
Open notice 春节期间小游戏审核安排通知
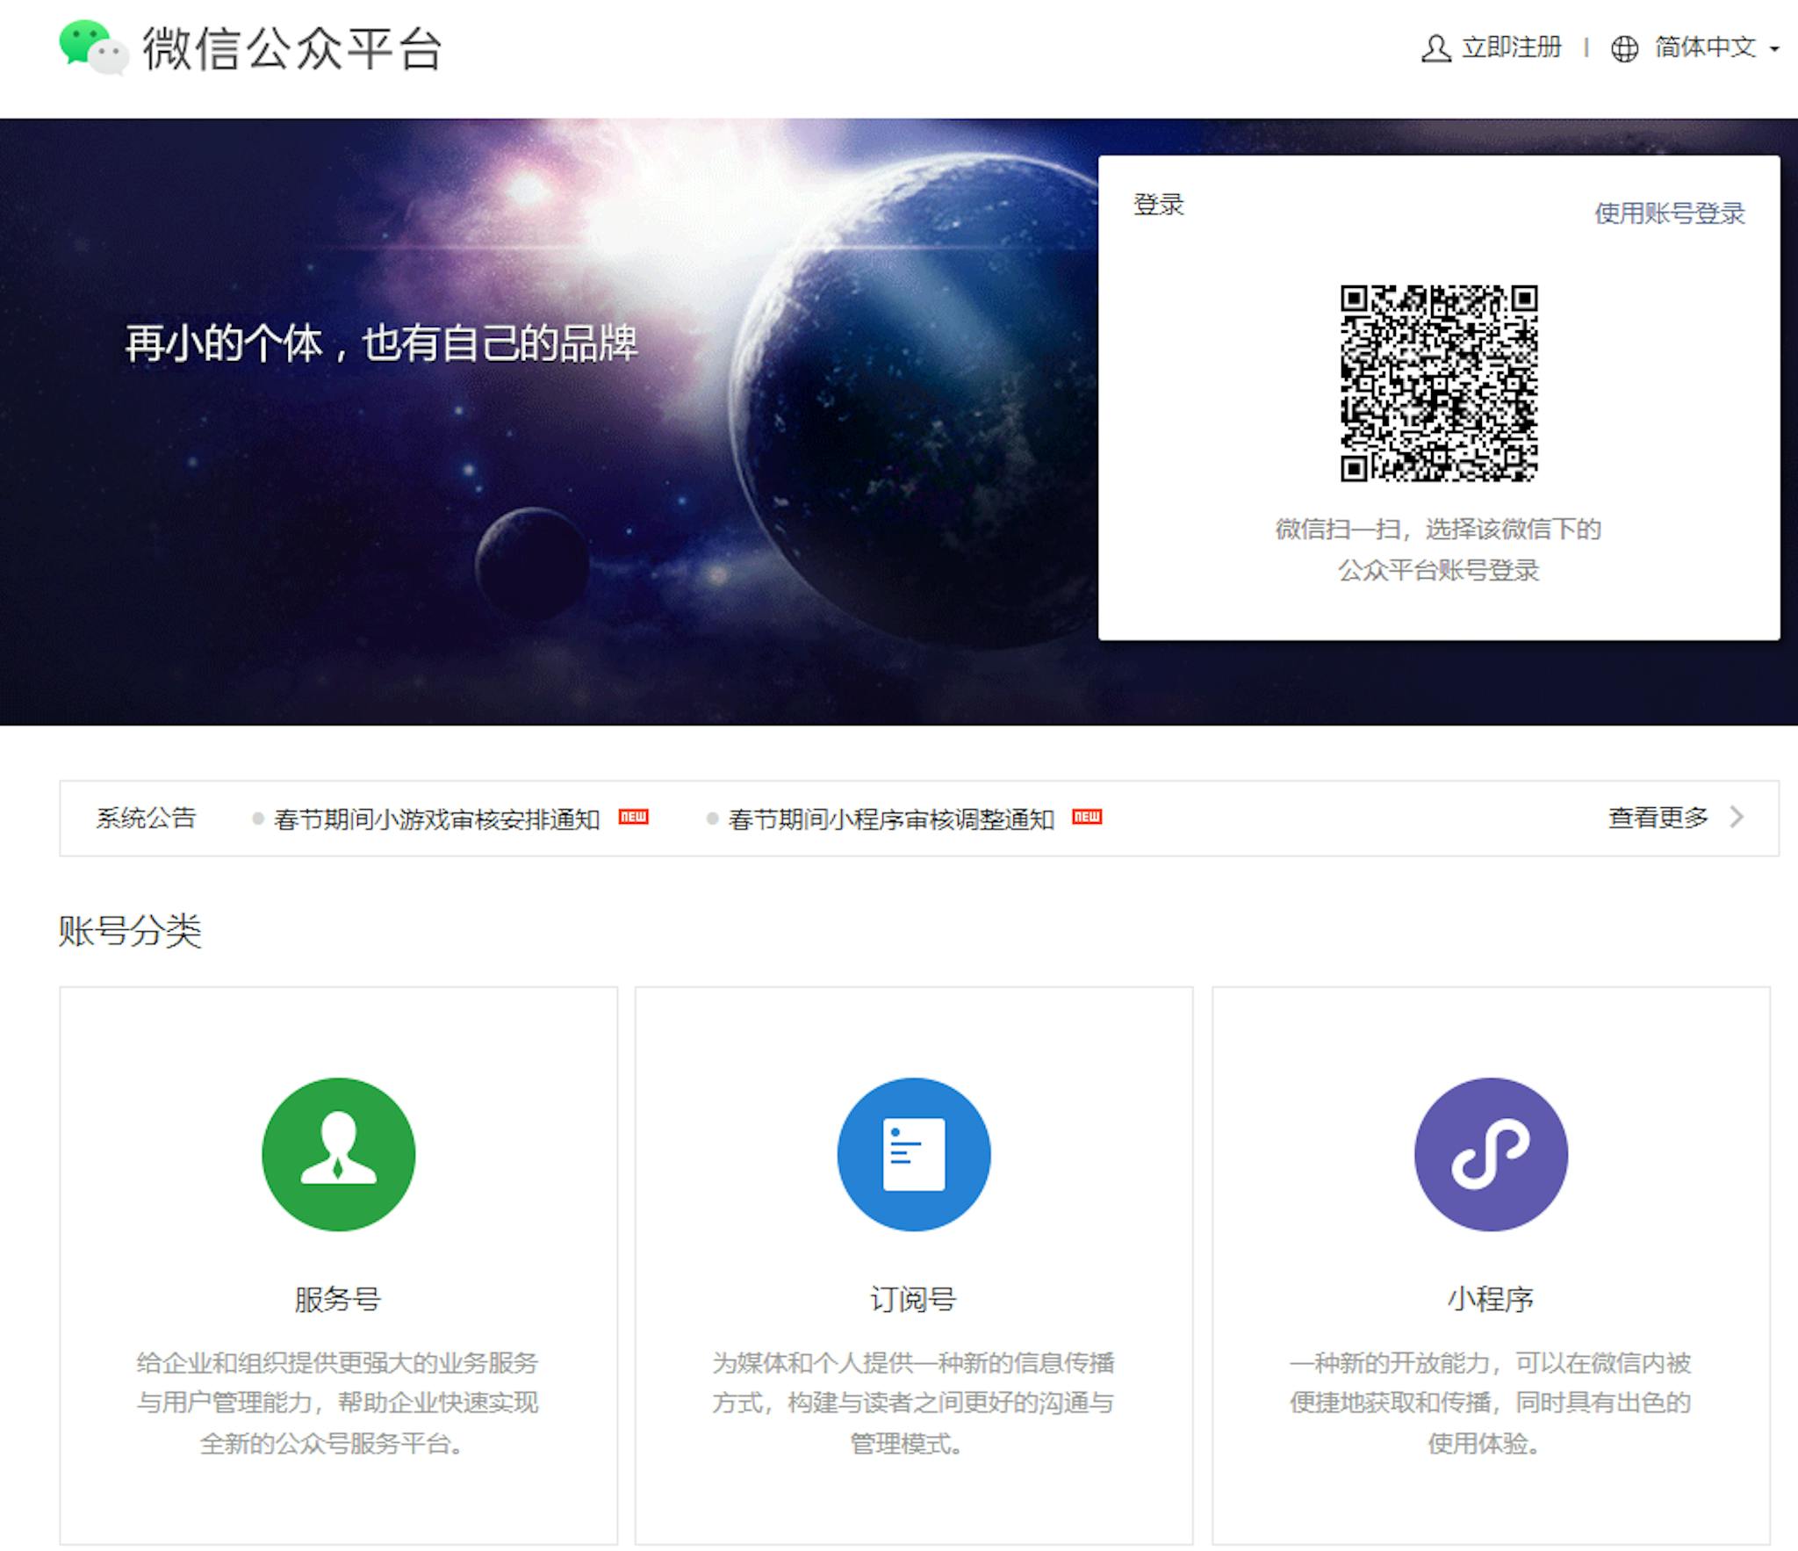click(x=436, y=819)
